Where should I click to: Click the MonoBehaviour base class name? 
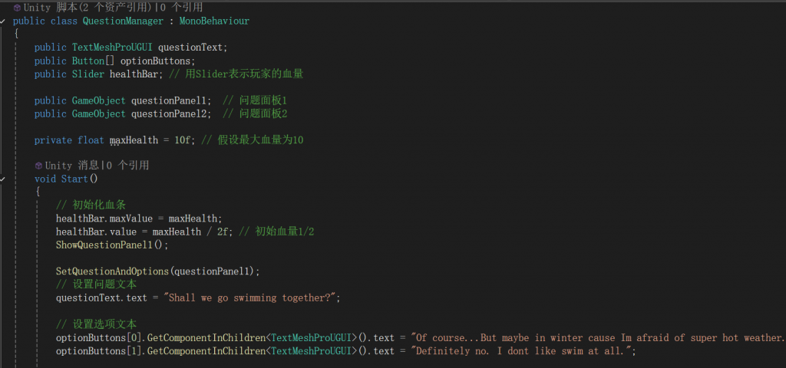click(x=214, y=21)
